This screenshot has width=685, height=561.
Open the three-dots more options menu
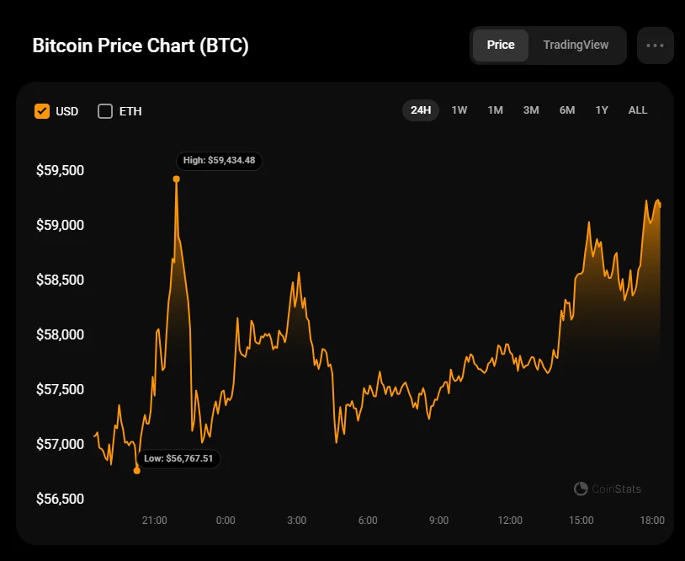tap(655, 45)
